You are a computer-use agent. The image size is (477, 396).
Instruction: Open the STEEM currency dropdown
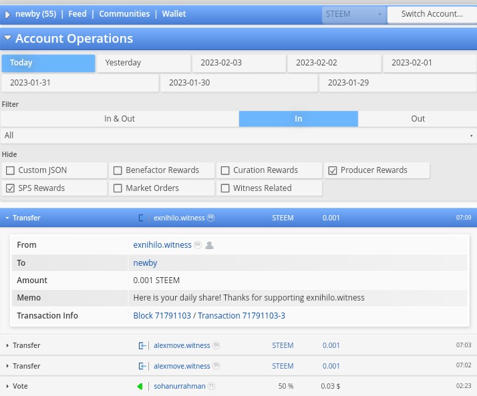(x=354, y=14)
